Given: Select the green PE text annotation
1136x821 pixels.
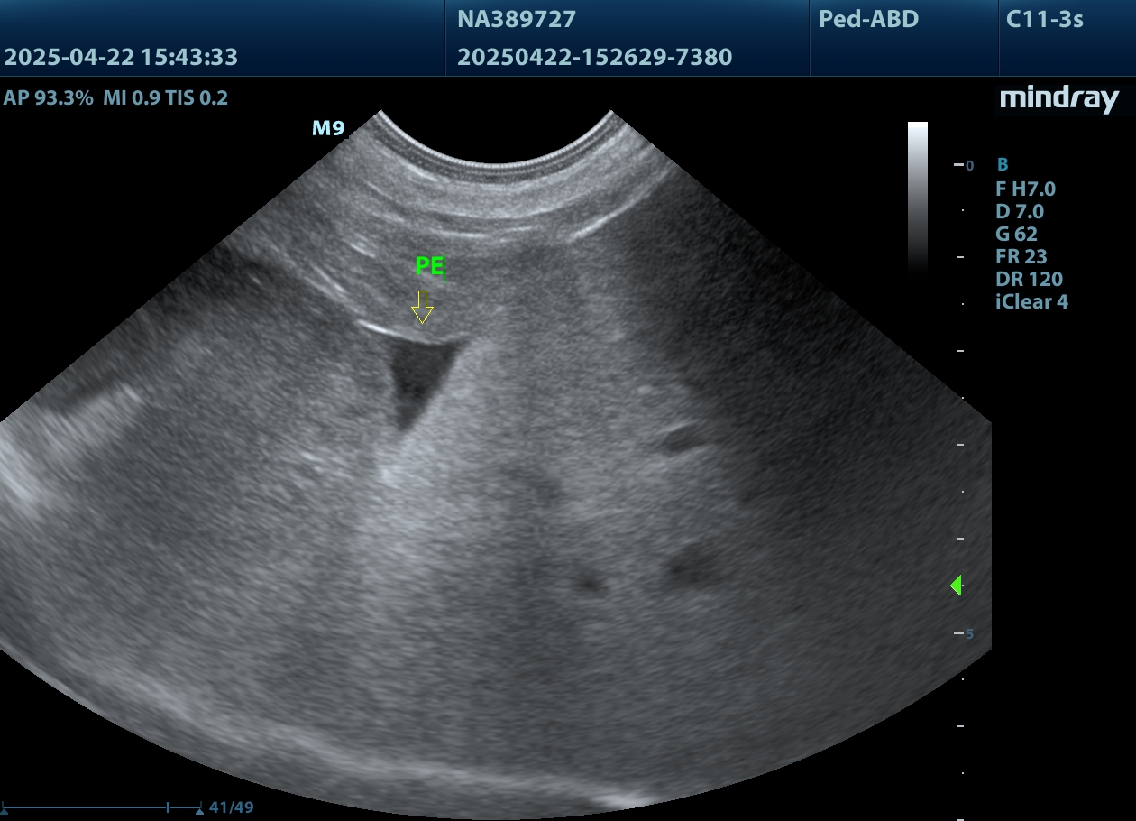Looking at the screenshot, I should pos(429,266).
